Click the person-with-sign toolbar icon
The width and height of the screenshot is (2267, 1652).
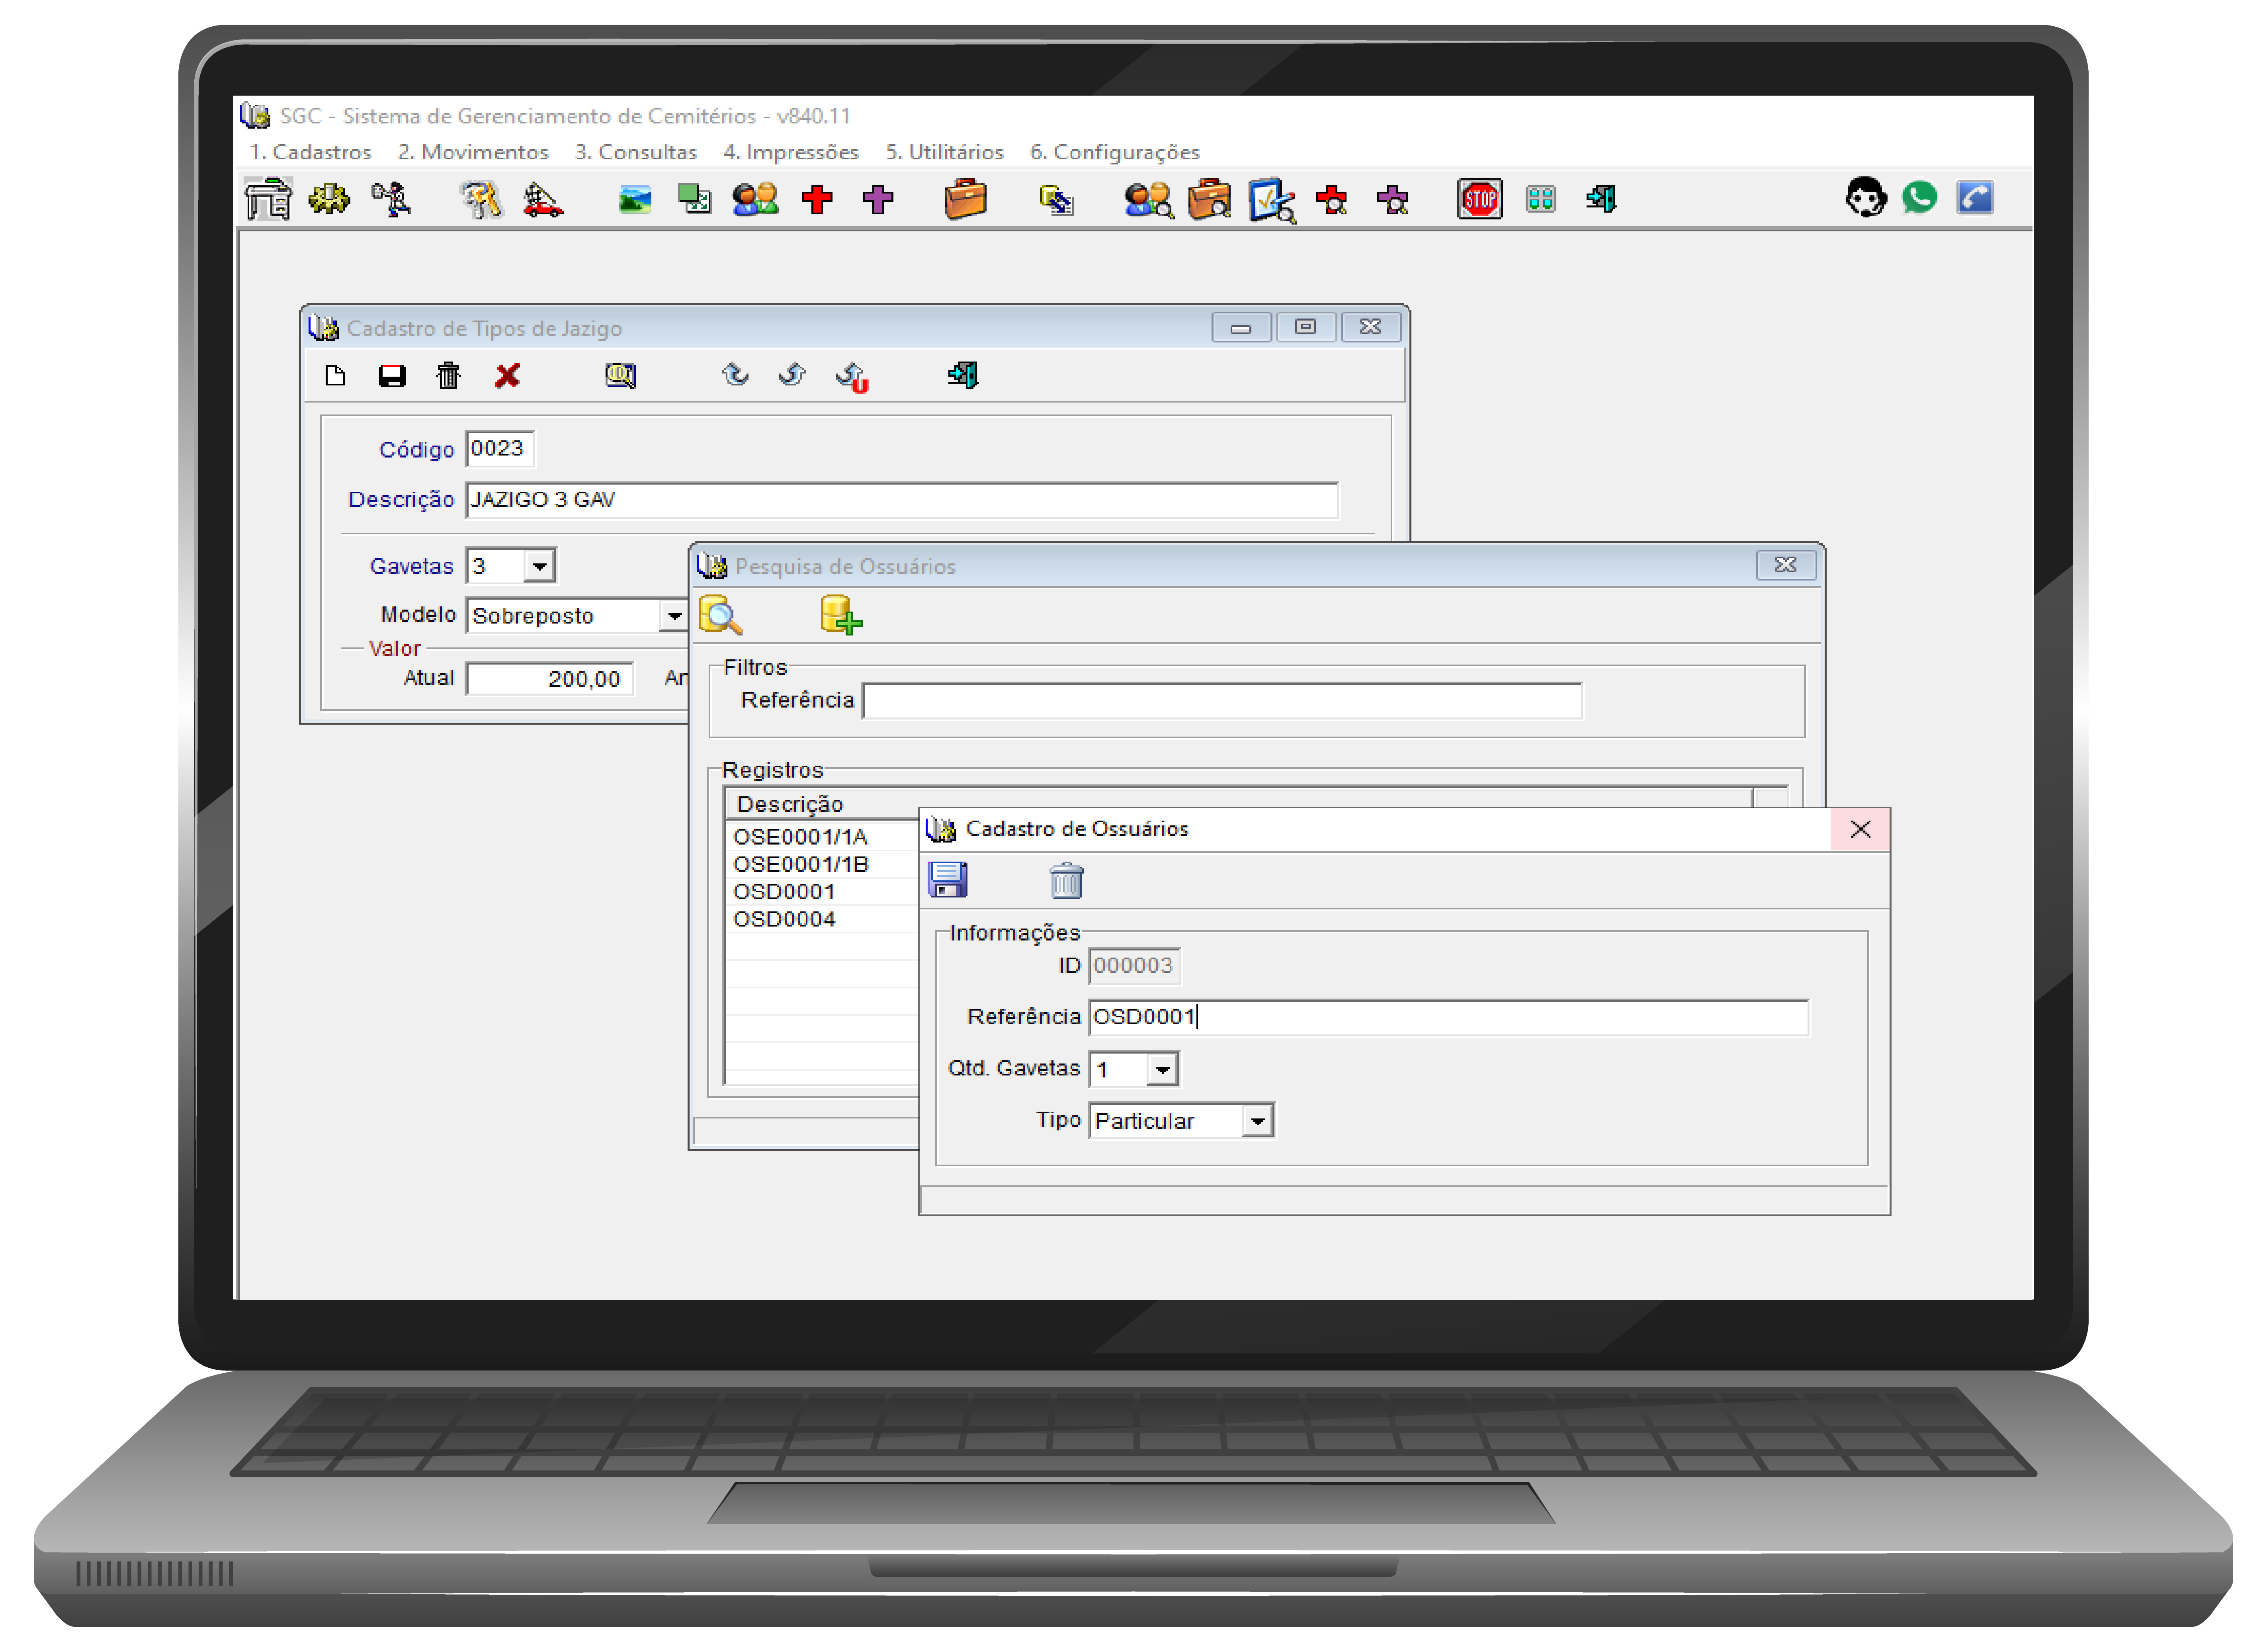391,199
